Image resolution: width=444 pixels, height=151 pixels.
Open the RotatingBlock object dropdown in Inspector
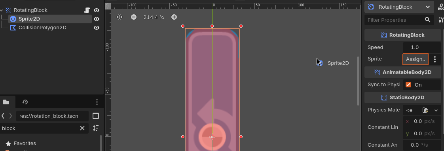tap(399, 7)
